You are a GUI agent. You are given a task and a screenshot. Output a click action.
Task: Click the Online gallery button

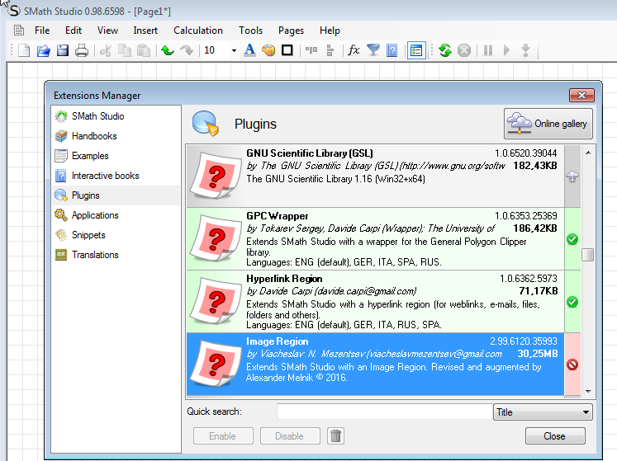pyautogui.click(x=548, y=125)
